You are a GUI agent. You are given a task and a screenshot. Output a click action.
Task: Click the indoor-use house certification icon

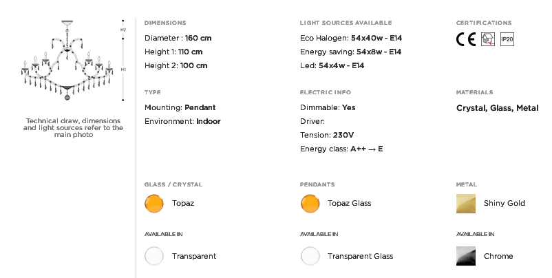[488, 39]
